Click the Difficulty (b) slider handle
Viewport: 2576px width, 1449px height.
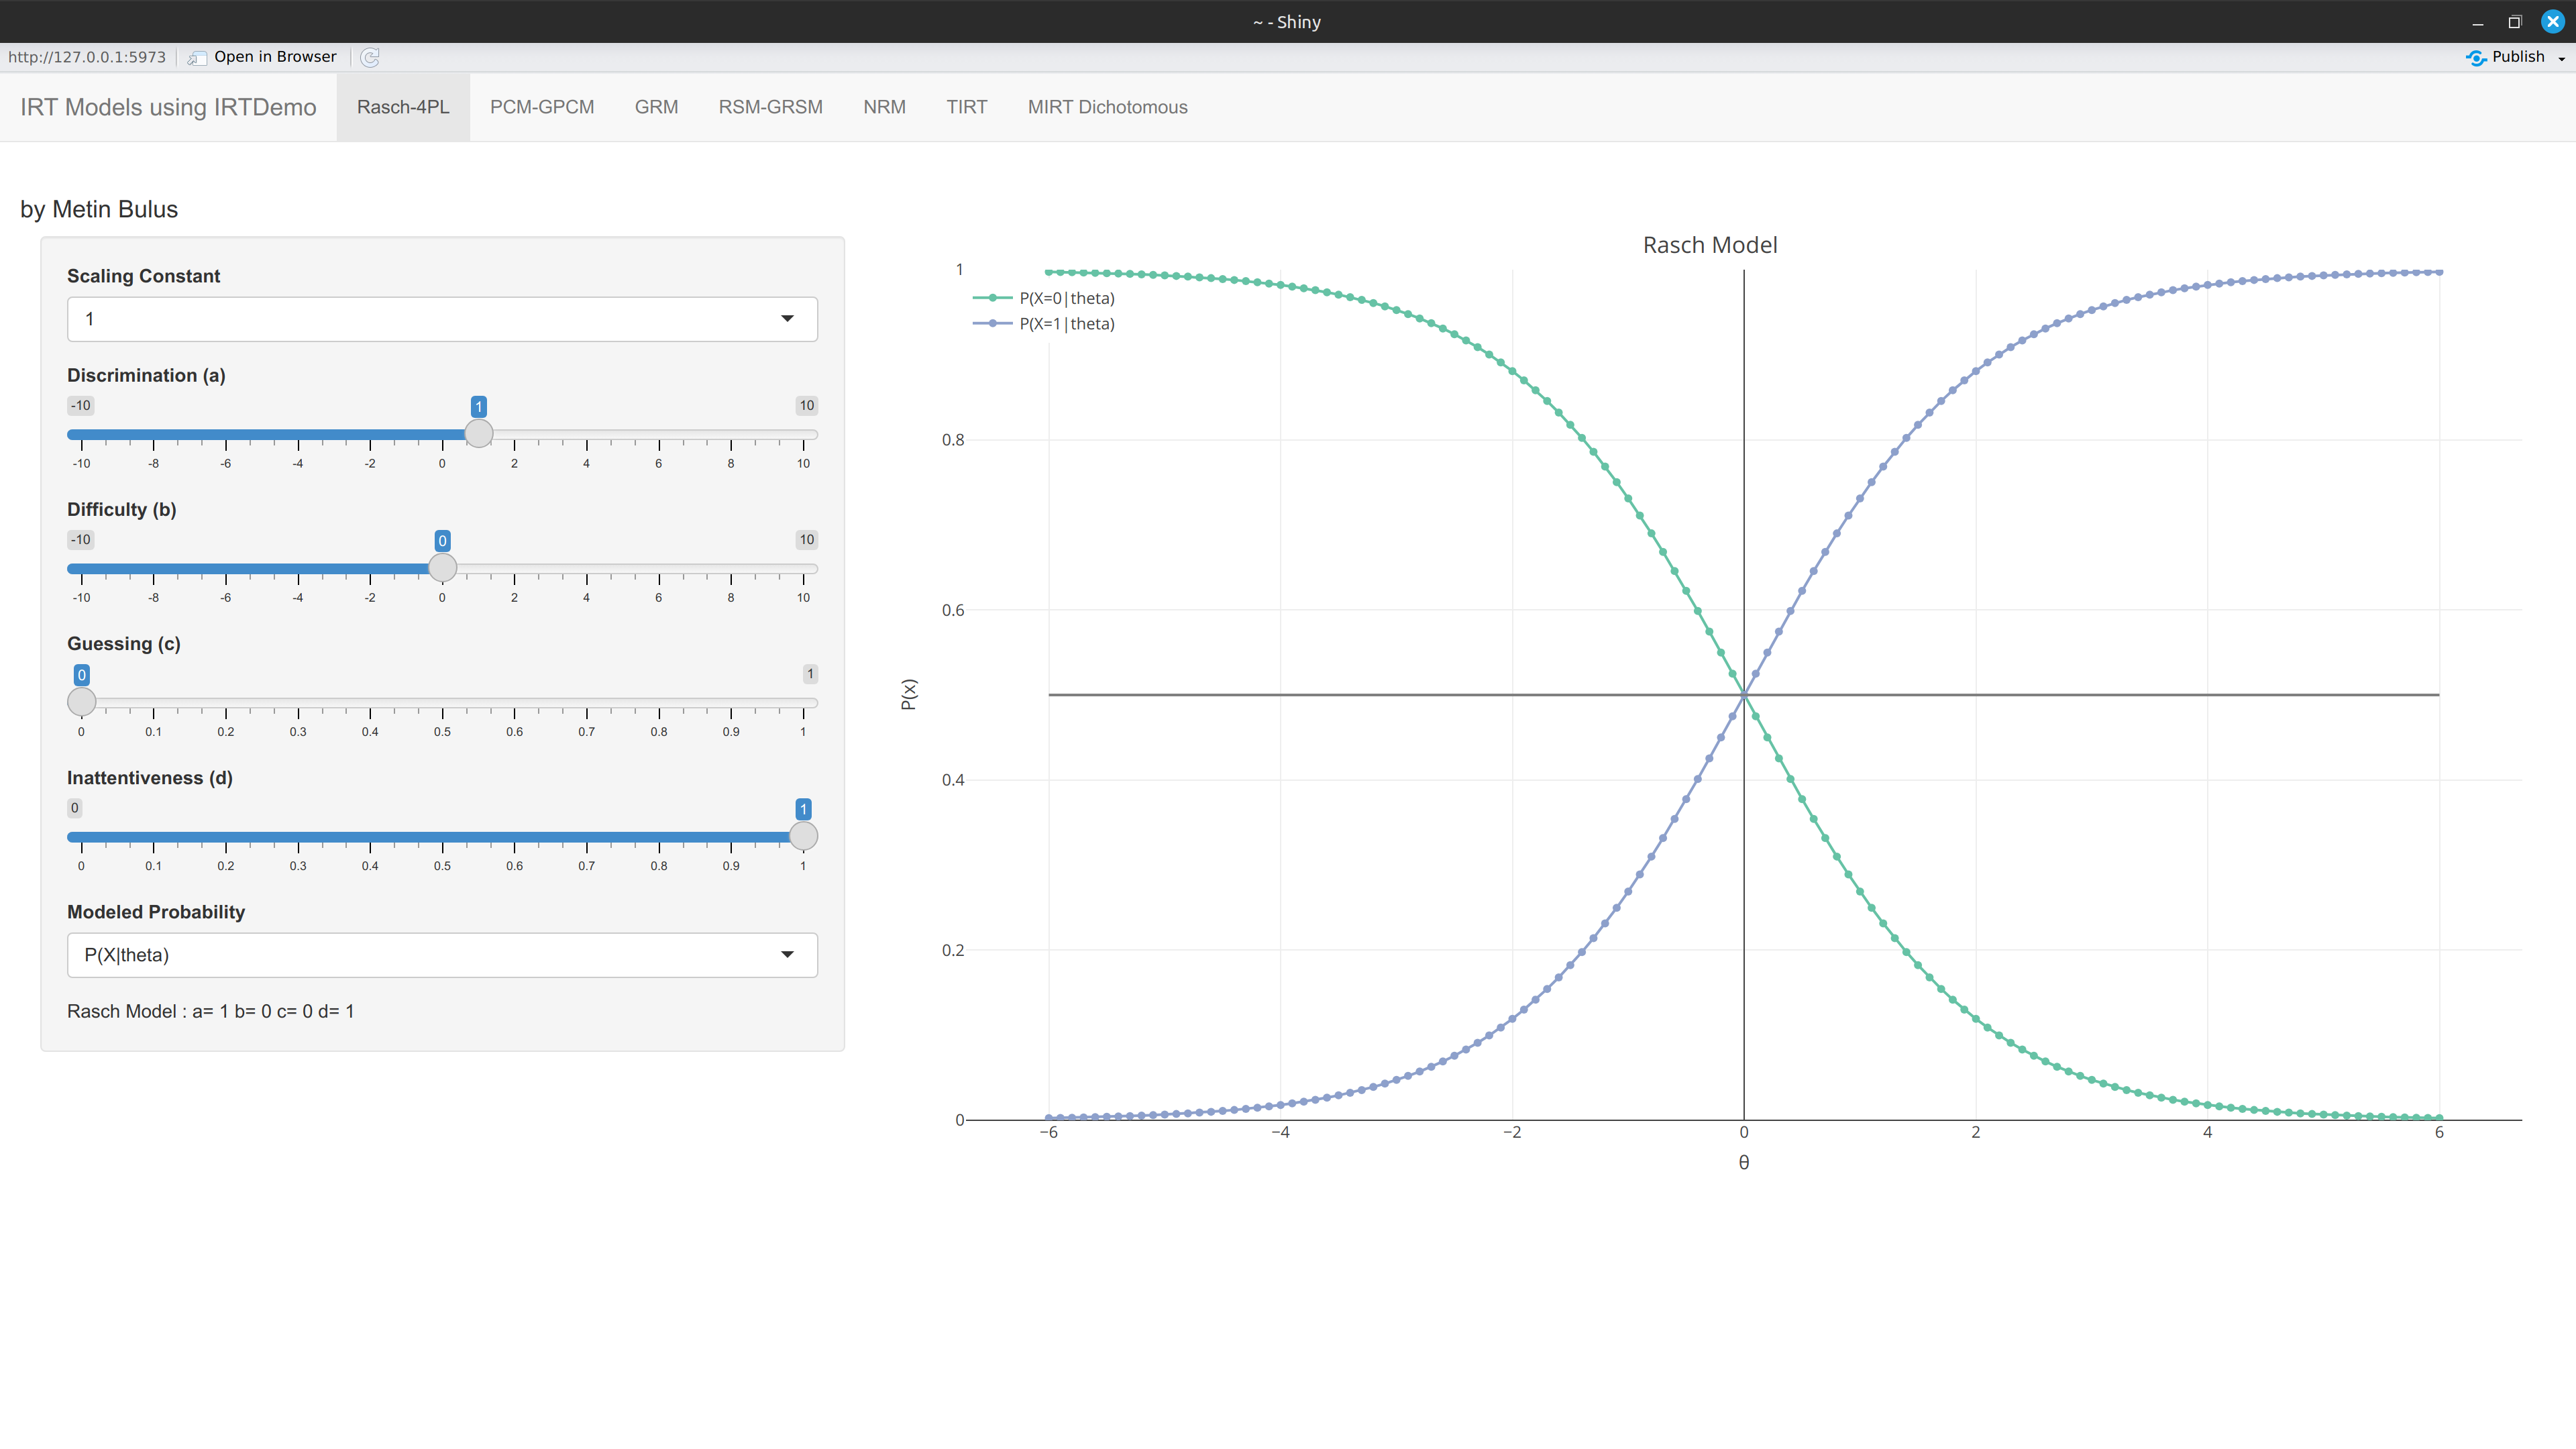pyautogui.click(x=442, y=567)
